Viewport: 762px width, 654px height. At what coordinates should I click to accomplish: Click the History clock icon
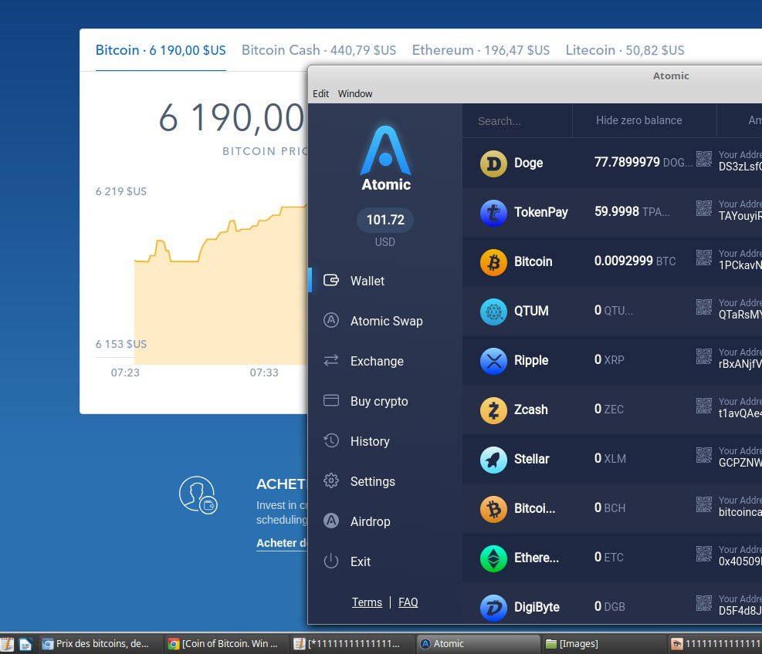click(x=331, y=440)
